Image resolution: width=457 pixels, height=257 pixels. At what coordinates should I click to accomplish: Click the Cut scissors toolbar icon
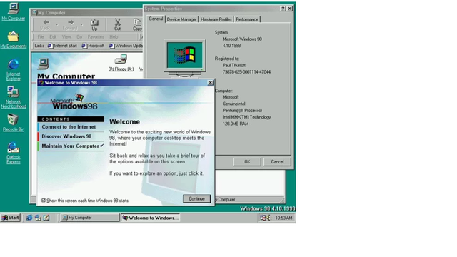(117, 25)
